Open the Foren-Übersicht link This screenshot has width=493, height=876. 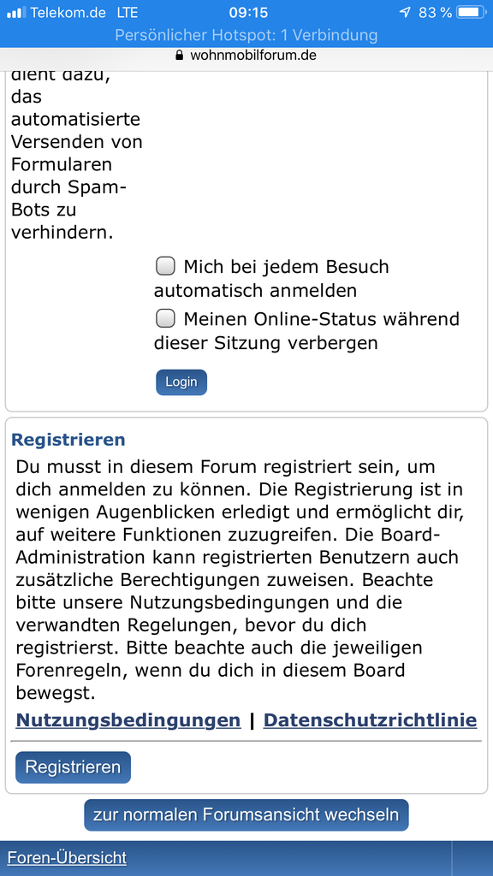[67, 857]
